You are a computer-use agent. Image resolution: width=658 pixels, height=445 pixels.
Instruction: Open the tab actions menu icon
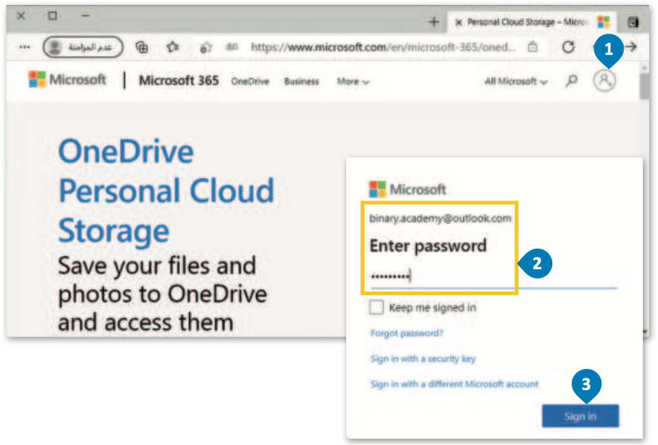pyautogui.click(x=633, y=22)
